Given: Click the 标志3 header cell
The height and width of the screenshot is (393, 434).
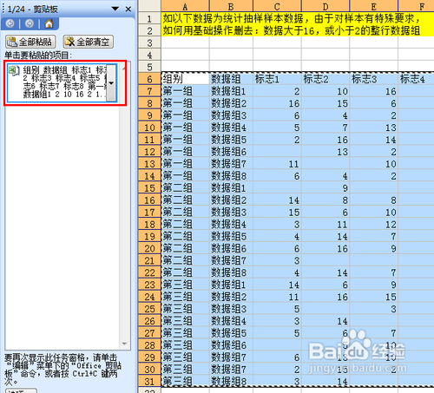Looking at the screenshot, I should tap(374, 79).
